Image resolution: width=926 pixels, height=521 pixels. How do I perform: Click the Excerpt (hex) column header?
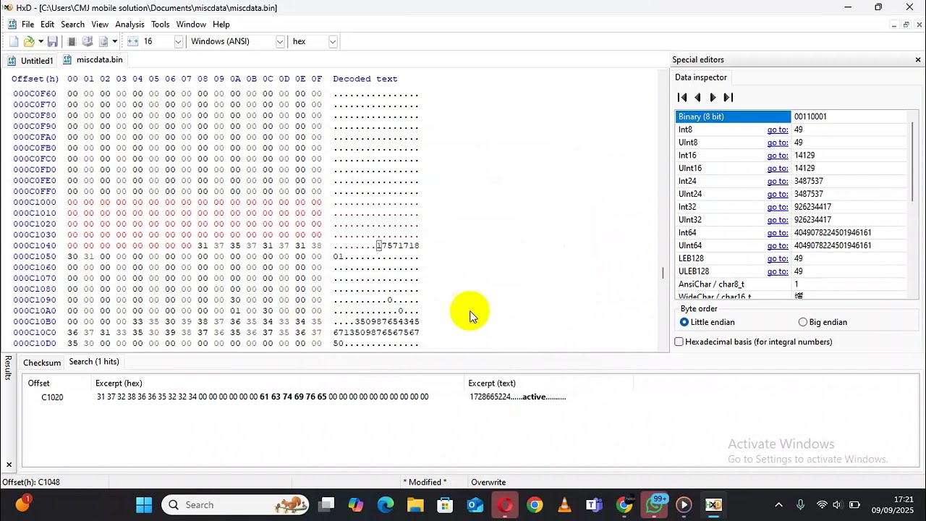coord(278,384)
